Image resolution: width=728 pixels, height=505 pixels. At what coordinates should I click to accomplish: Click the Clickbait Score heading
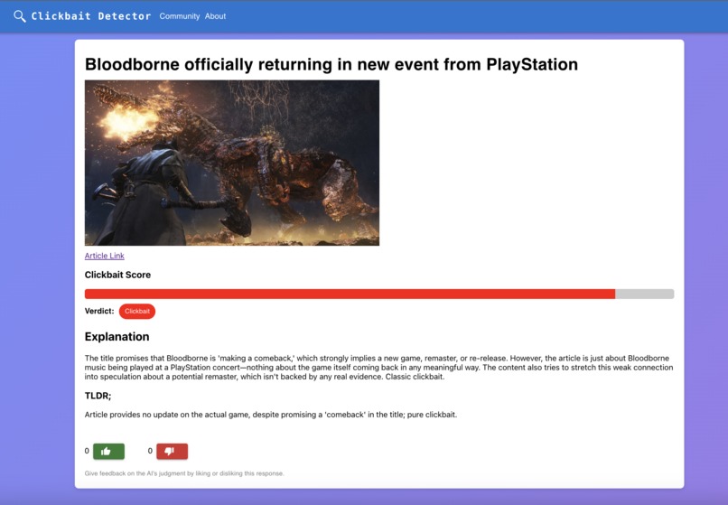117,275
